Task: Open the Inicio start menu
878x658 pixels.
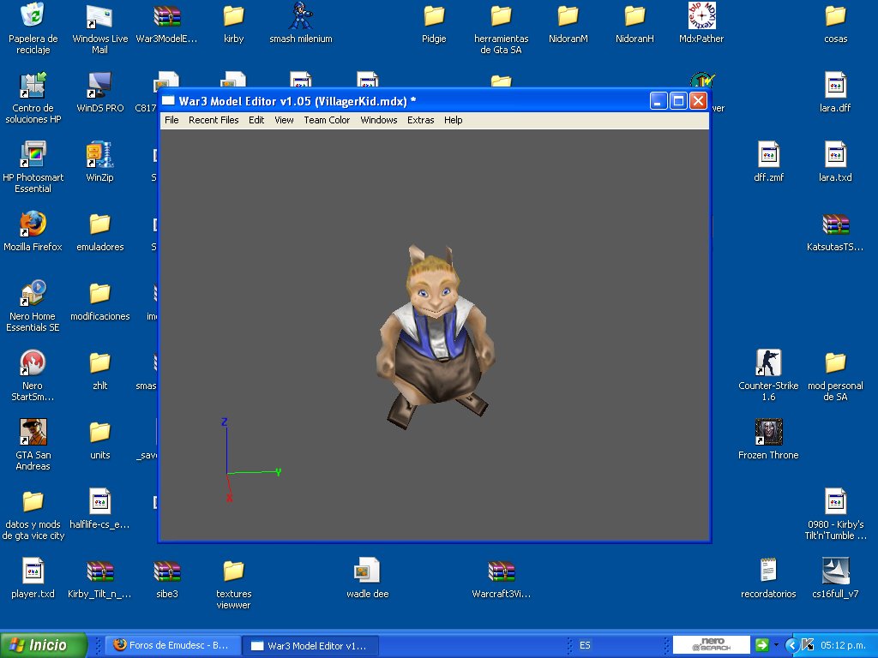Action: pyautogui.click(x=44, y=645)
